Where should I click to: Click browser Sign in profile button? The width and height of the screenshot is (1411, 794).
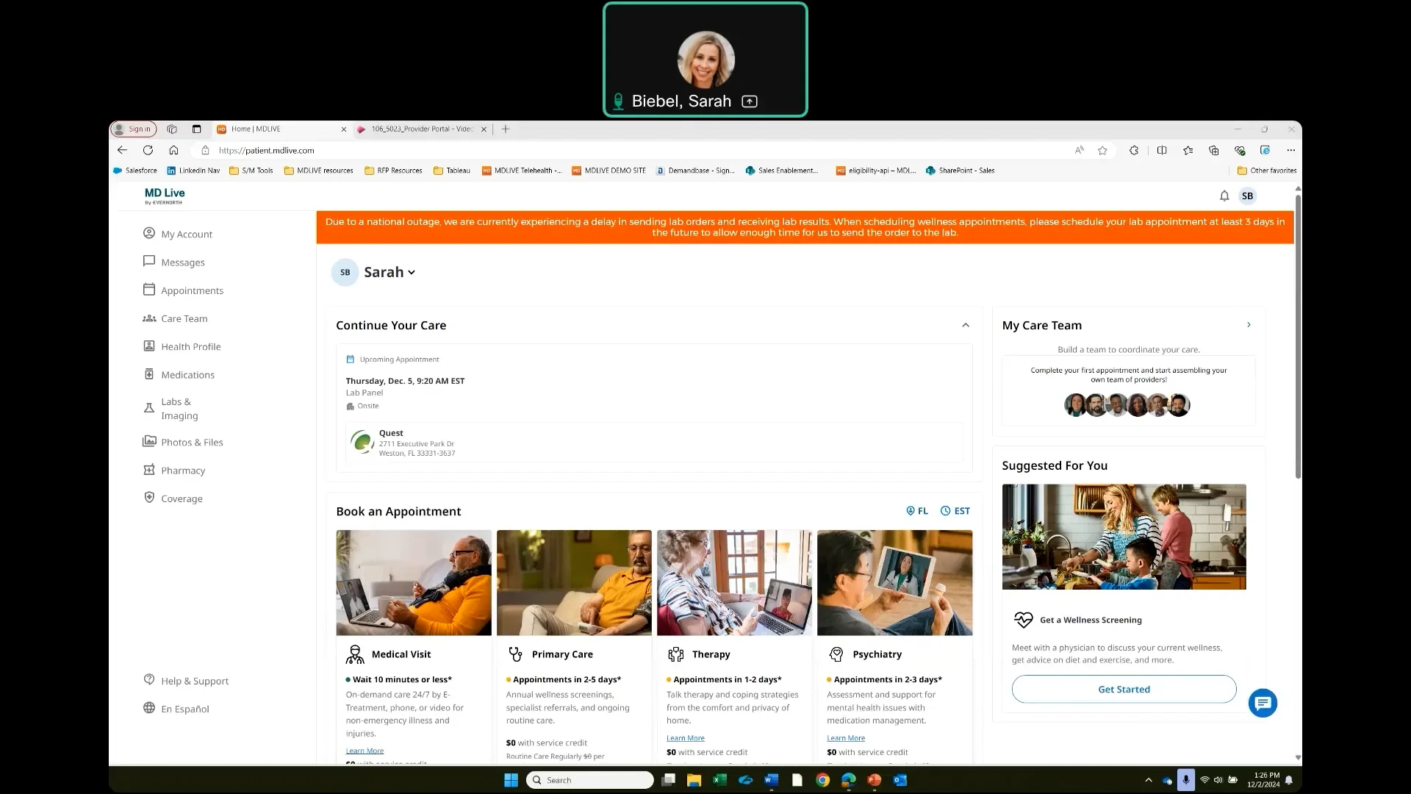pos(134,129)
